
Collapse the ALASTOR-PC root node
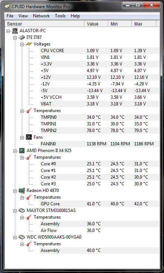pyautogui.click(x=8, y=31)
